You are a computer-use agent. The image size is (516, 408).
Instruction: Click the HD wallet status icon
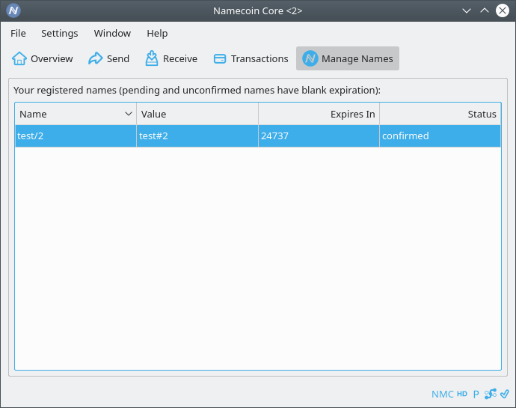[462, 394]
